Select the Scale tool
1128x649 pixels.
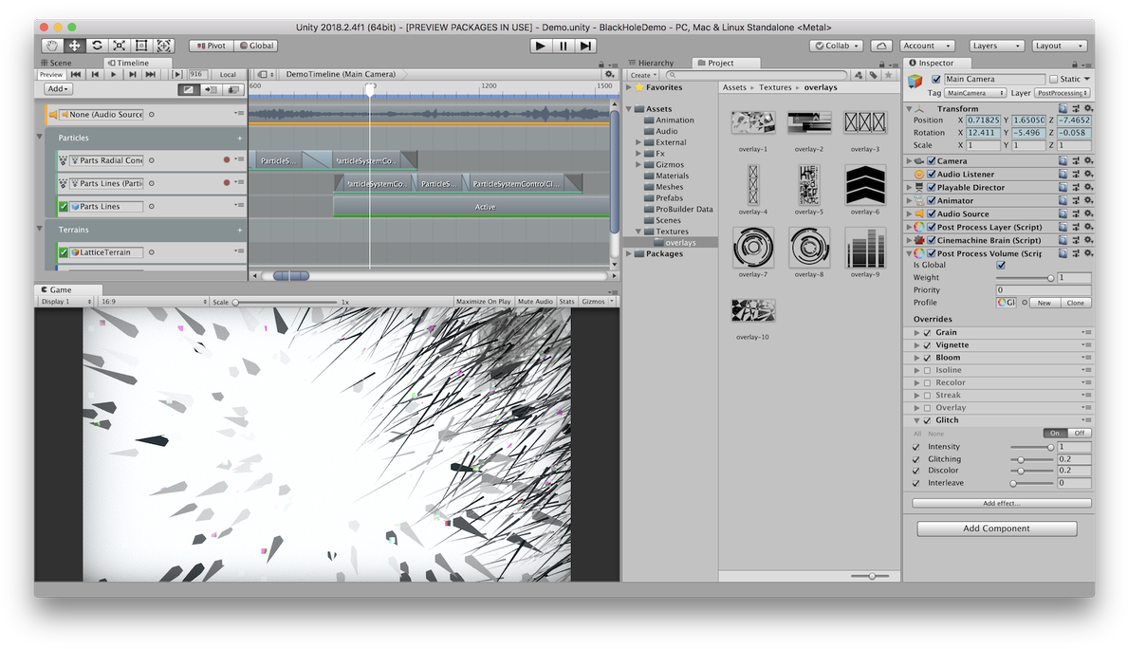click(119, 46)
